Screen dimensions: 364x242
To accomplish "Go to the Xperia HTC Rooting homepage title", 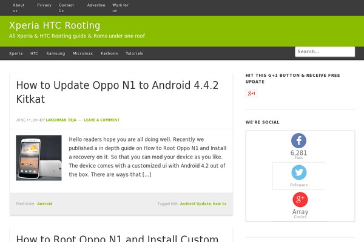I will coord(55,25).
